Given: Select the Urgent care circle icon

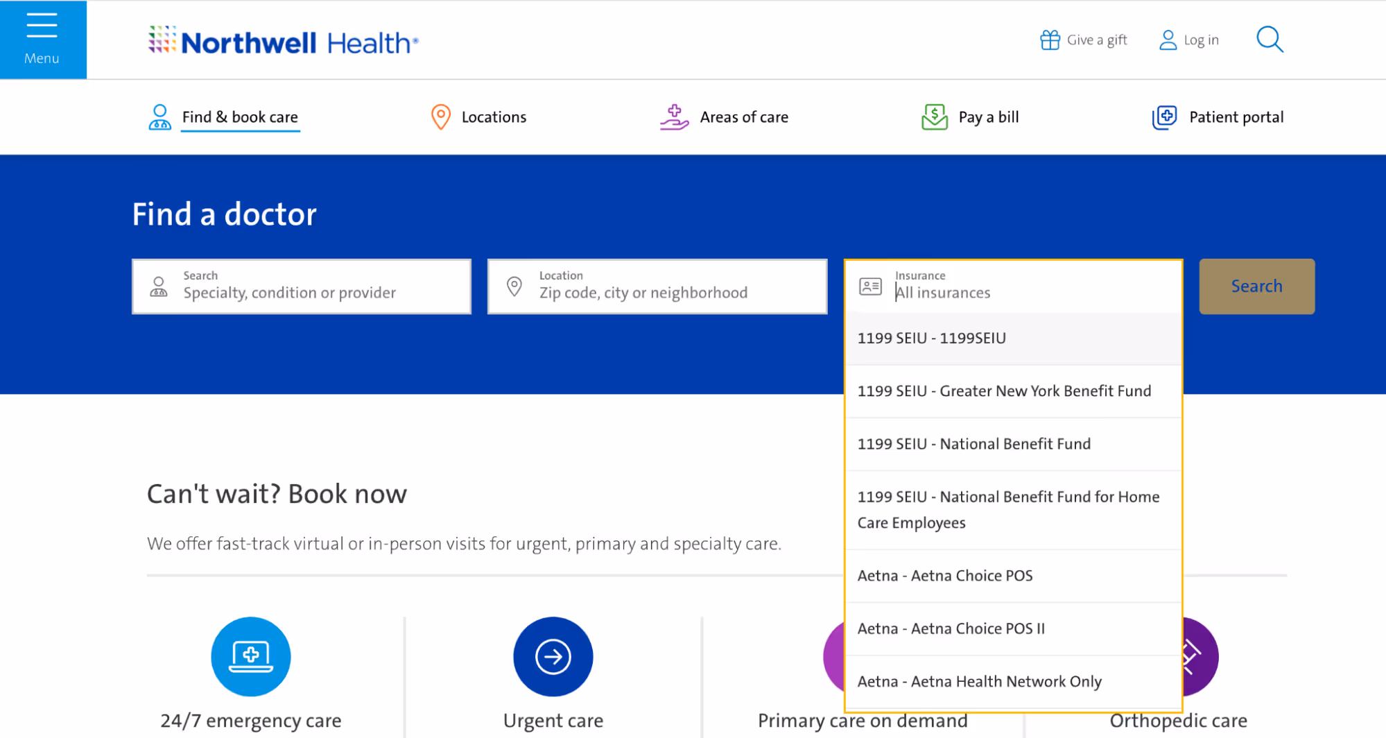Looking at the screenshot, I should pyautogui.click(x=553, y=657).
